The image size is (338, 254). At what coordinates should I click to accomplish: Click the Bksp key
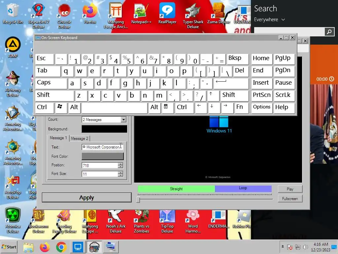[238, 59]
